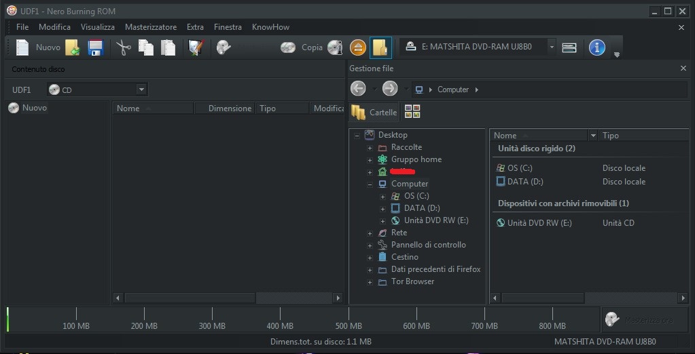Select Raccolte folder in tree
Screen dimensions: 695x354
pos(406,147)
